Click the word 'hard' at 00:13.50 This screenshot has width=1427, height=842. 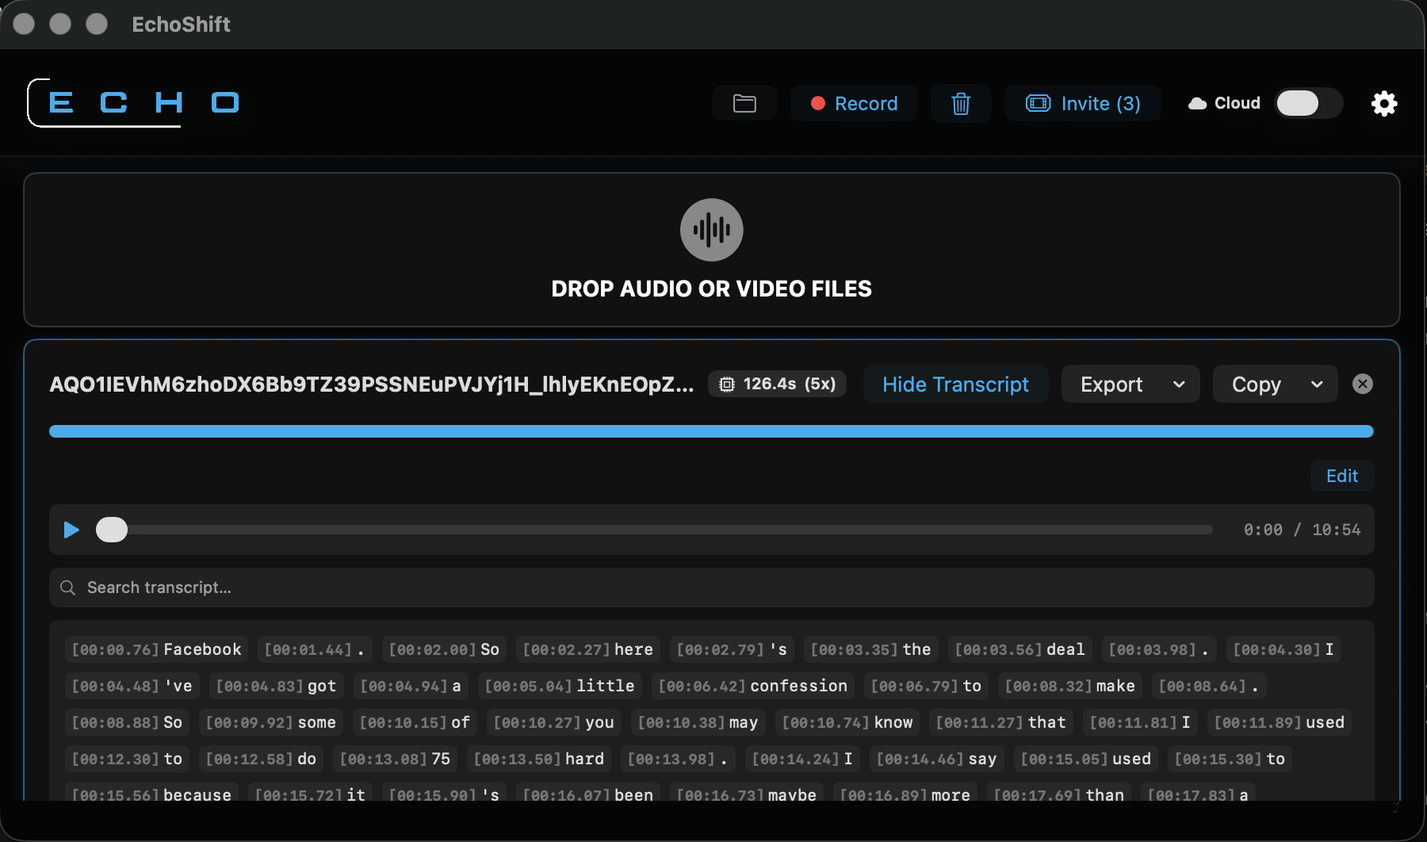[539, 759]
